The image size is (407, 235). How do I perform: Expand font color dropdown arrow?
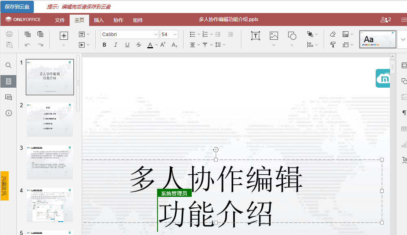coord(157,45)
